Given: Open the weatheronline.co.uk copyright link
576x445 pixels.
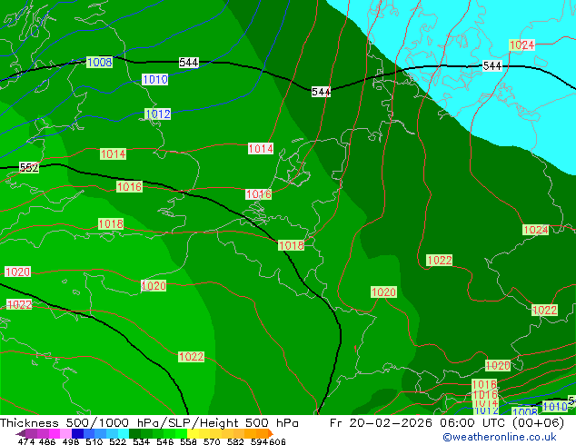Looking at the screenshot, I should 500,437.
